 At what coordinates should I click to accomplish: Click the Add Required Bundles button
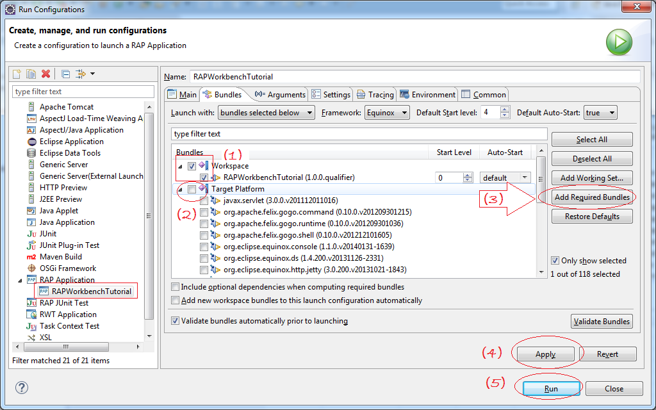point(592,197)
